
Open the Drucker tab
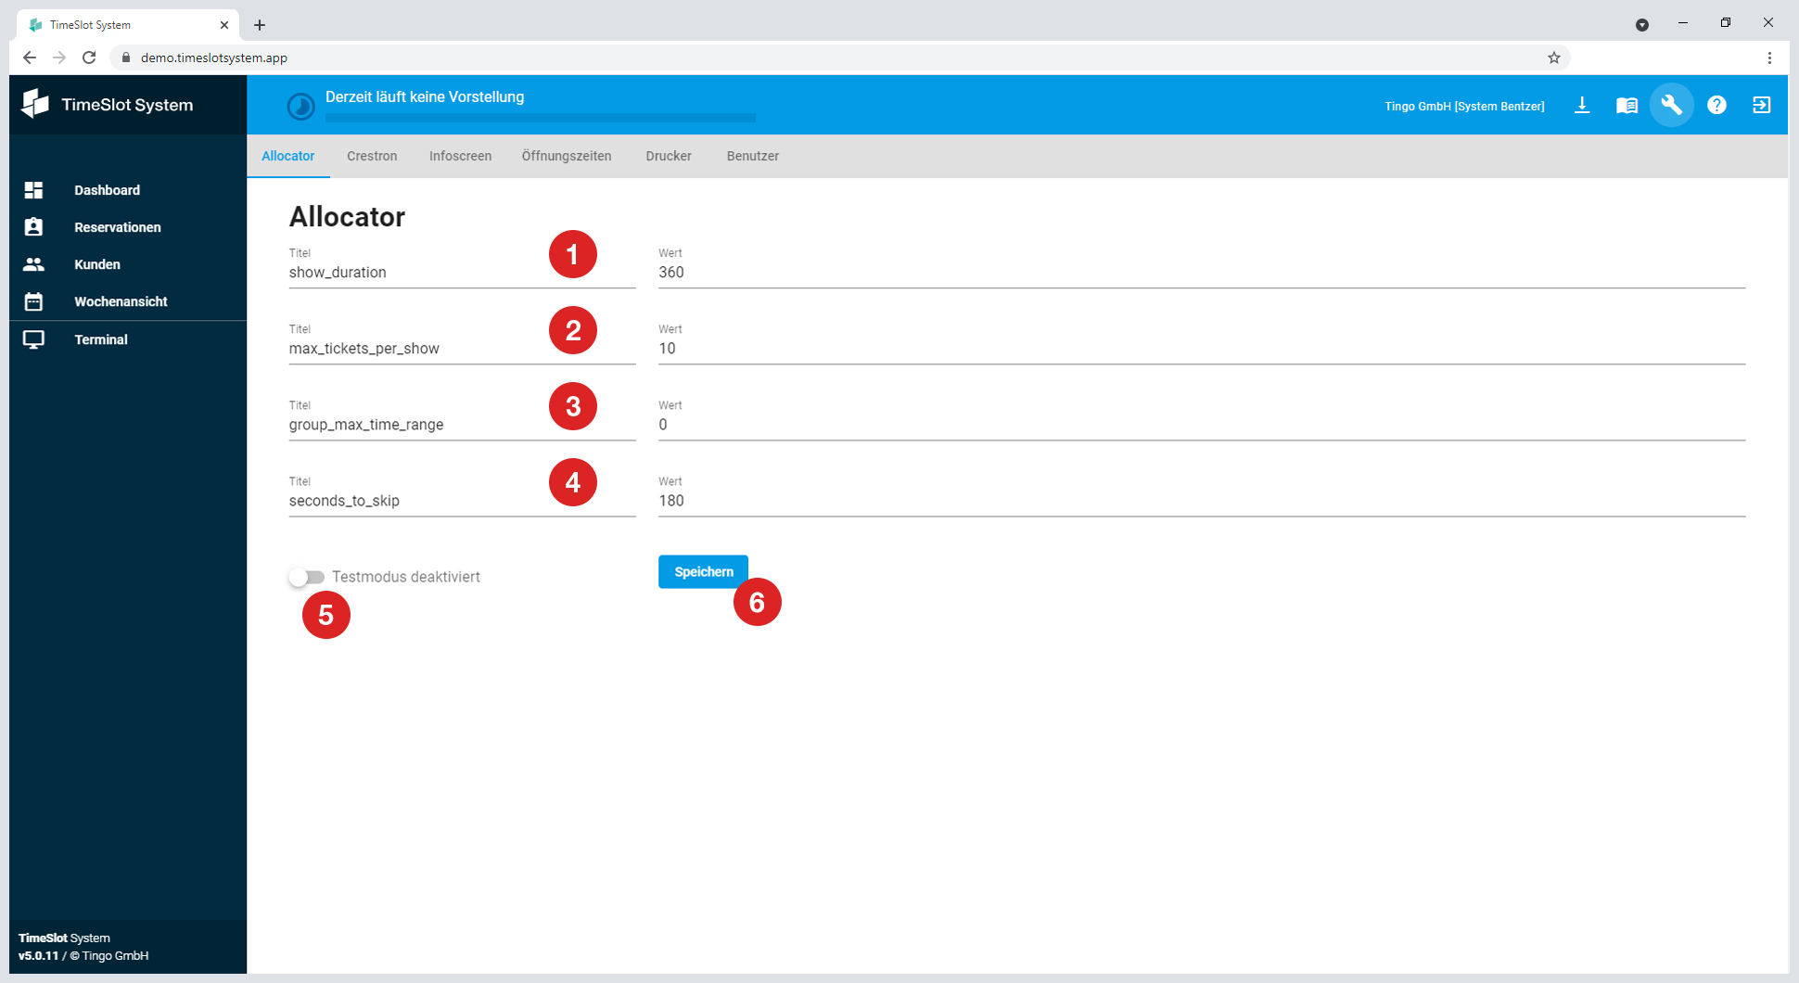(669, 156)
